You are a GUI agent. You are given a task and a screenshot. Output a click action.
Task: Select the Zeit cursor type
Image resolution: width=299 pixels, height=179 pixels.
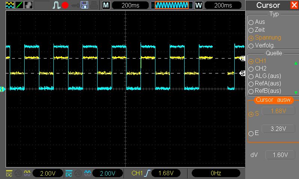pos(251,30)
